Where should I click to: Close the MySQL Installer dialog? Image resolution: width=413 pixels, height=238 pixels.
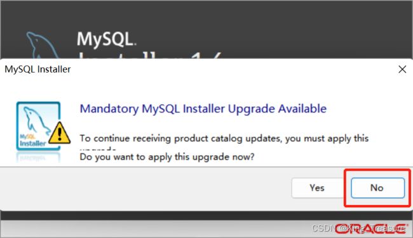[x=402, y=69]
